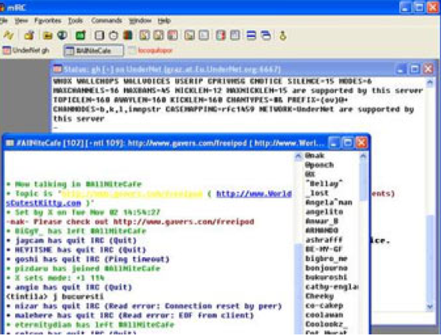441x336 pixels.
Task: Open the File menu
Action: (4, 21)
